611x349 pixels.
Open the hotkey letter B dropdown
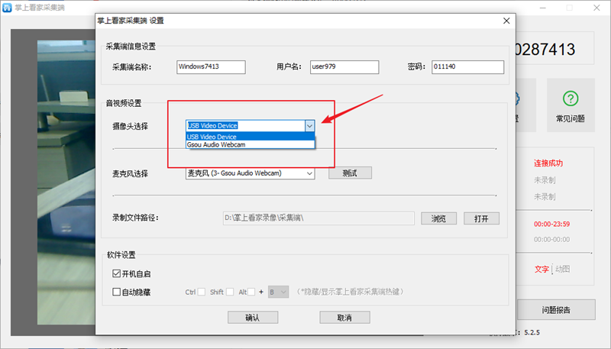(278, 292)
